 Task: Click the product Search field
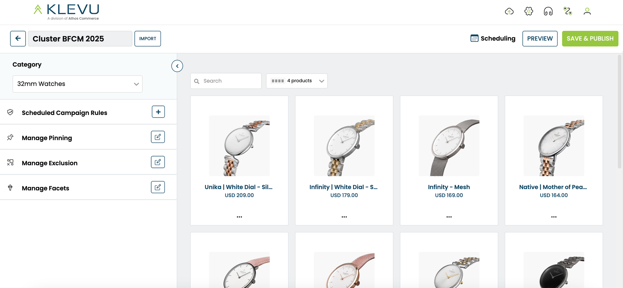pos(226,81)
